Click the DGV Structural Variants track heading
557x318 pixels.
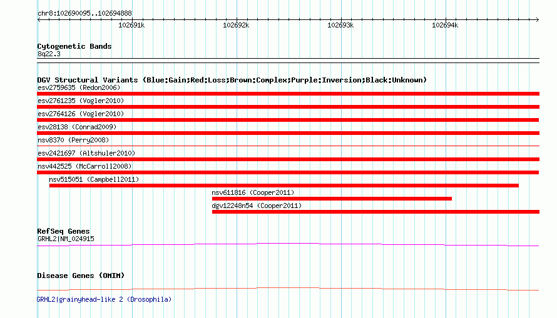232,80
